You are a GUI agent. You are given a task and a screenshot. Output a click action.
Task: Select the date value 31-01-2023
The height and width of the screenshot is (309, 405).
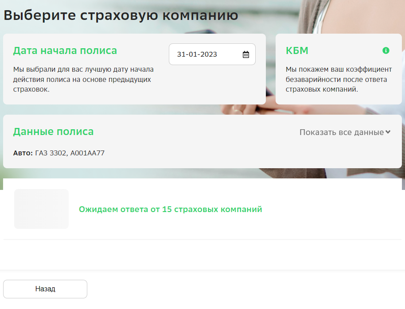(x=196, y=54)
